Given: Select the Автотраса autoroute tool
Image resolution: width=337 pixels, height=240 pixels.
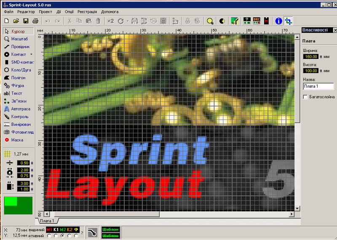Looking at the screenshot, I should [18, 109].
